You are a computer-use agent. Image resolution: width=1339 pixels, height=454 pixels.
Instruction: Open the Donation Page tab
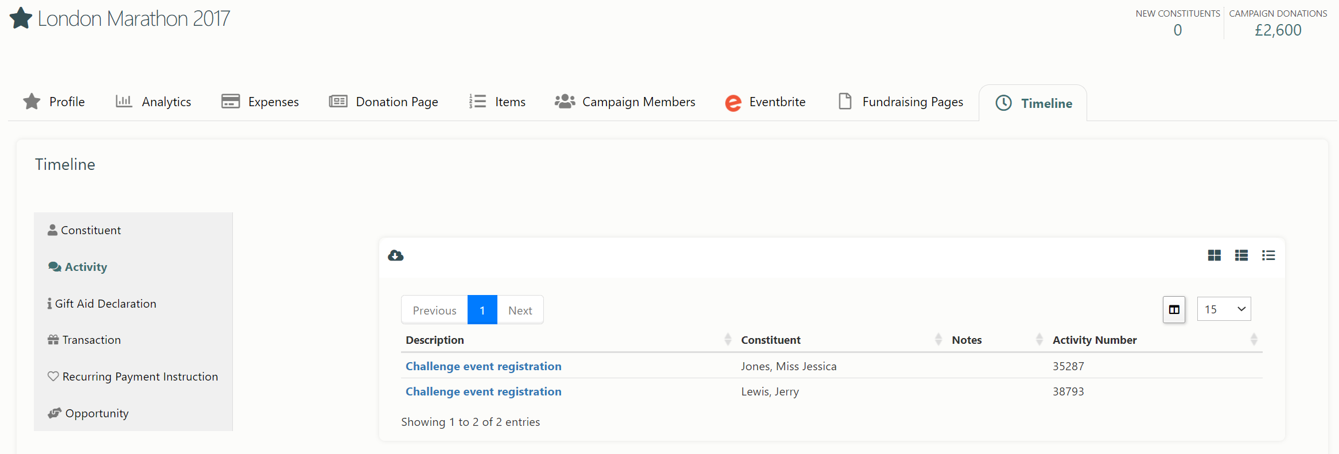tap(383, 102)
